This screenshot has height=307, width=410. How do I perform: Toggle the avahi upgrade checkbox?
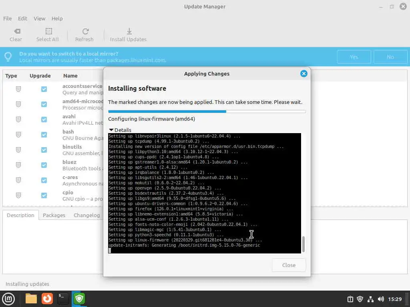click(44, 119)
